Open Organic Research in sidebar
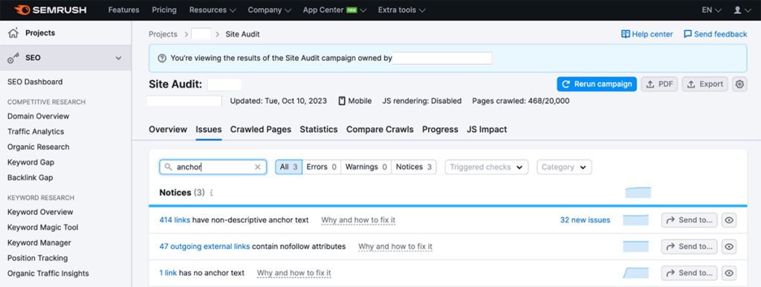This screenshot has width=761, height=287. (x=39, y=147)
